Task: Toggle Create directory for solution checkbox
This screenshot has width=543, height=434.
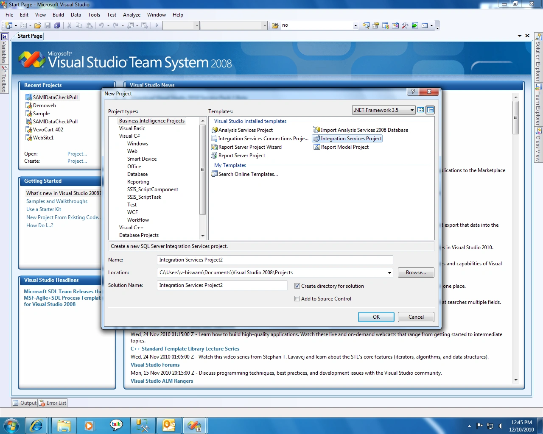Action: tap(297, 286)
